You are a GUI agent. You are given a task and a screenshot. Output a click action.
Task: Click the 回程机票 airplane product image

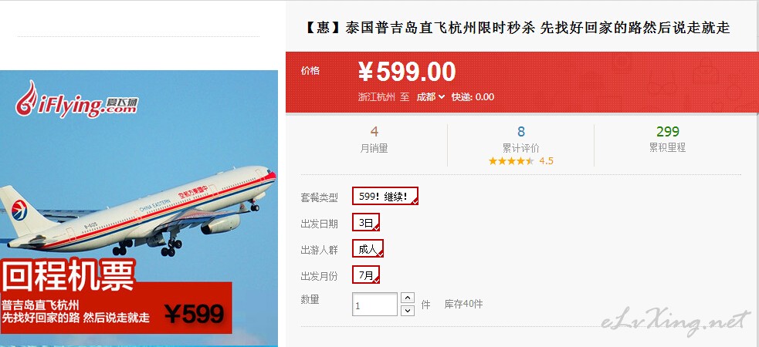pos(139,208)
